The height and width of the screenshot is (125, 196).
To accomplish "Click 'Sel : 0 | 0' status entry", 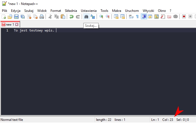I will (x=183, y=120).
